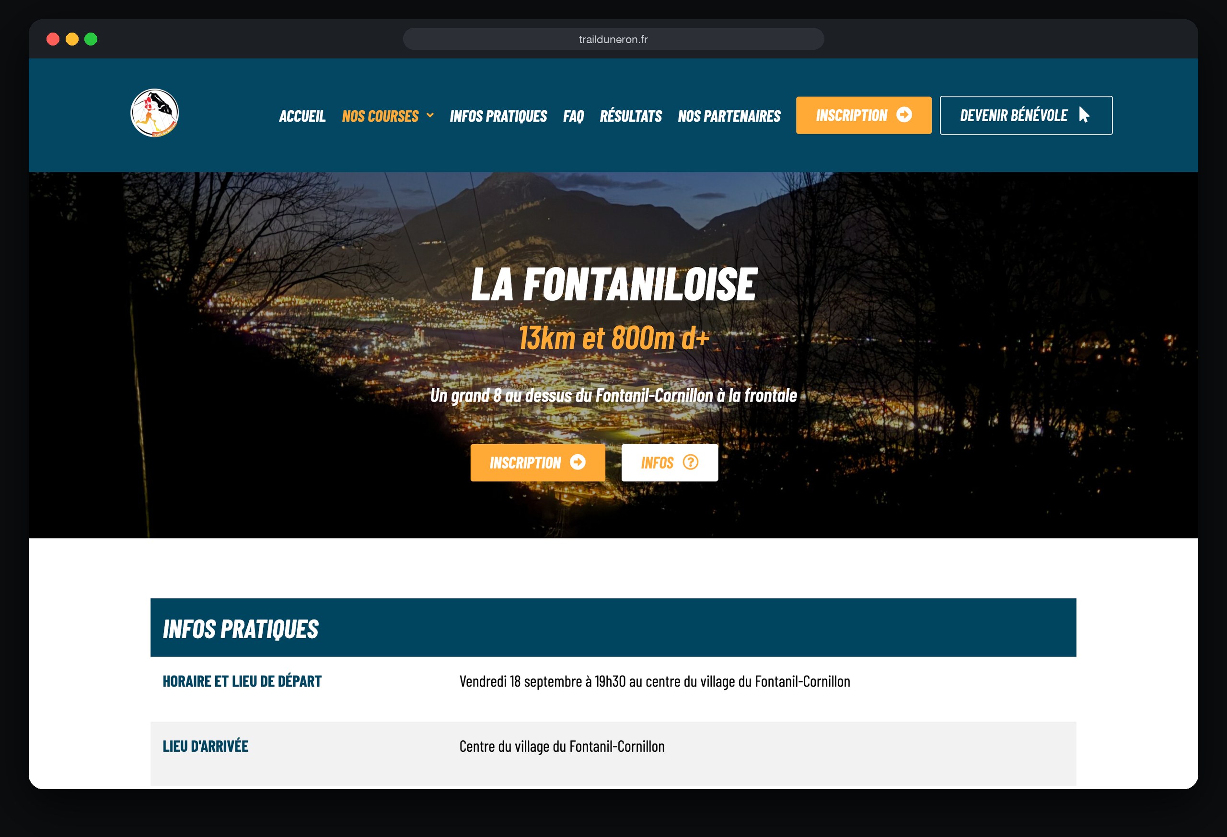This screenshot has height=837, width=1227.
Task: Click the header Inscription button label
Action: 852,115
